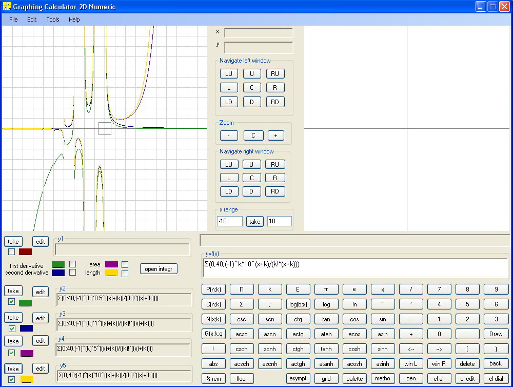Insert the sin function
This screenshot has width=513, height=387.
point(383,319)
